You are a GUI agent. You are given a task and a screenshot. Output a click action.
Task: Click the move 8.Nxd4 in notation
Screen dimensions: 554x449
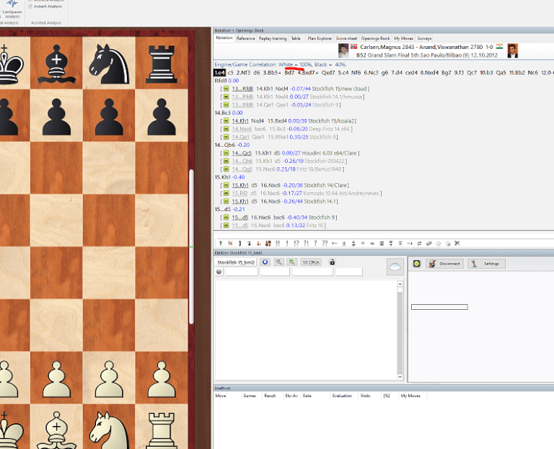click(429, 73)
